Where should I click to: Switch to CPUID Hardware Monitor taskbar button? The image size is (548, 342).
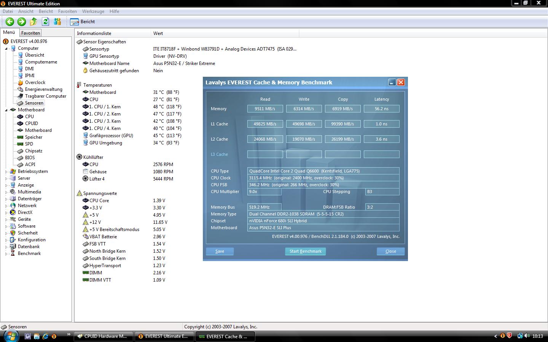(x=103, y=336)
